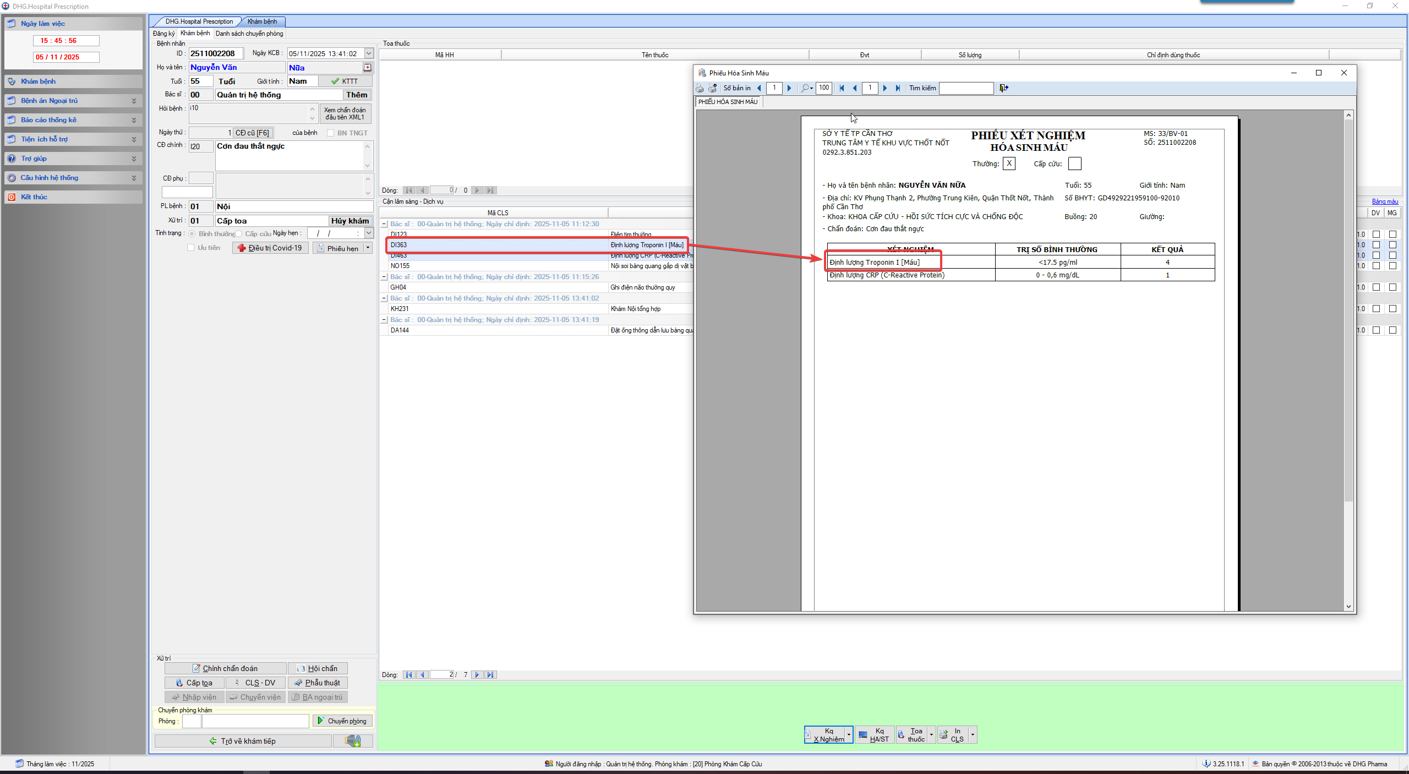
Task: Select the Cấp cứu radio button
Action: pos(239,234)
